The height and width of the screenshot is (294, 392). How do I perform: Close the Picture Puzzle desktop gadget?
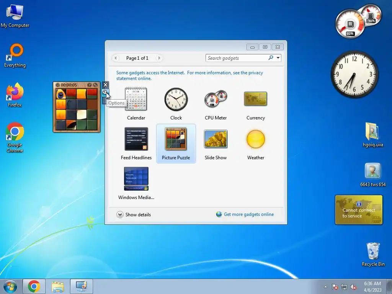coord(106,85)
